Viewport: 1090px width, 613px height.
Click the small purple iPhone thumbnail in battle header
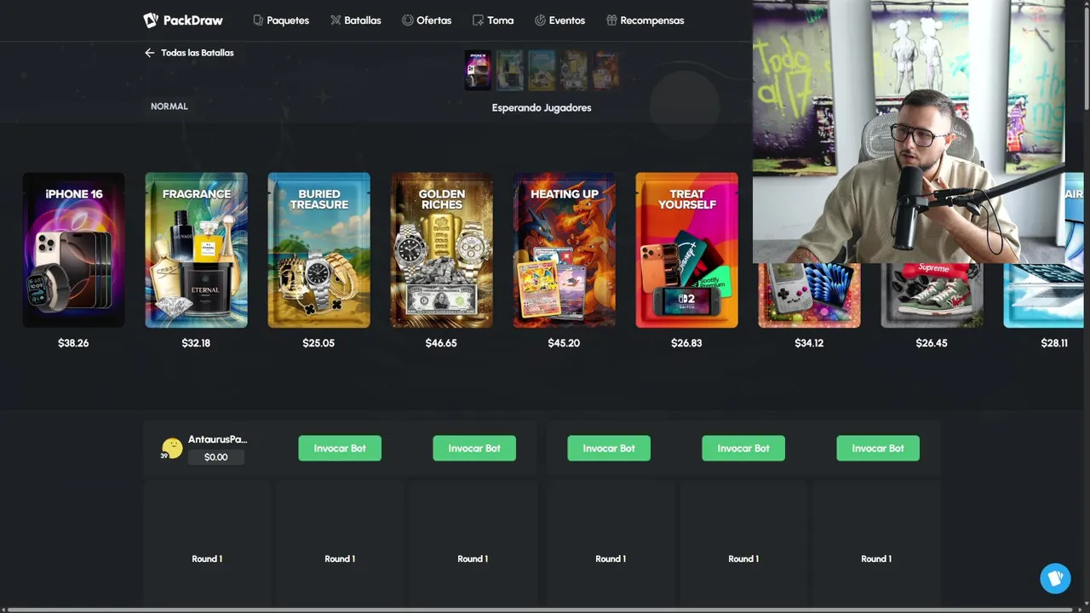tap(478, 70)
